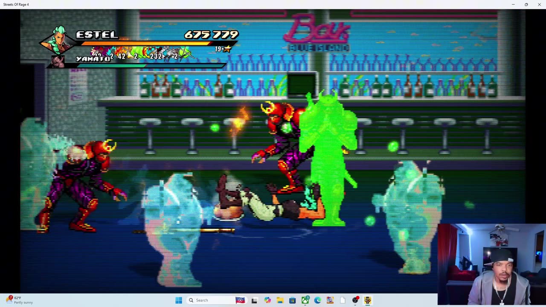
Task: Open Microsoft Edge from the taskbar
Action: 317,300
